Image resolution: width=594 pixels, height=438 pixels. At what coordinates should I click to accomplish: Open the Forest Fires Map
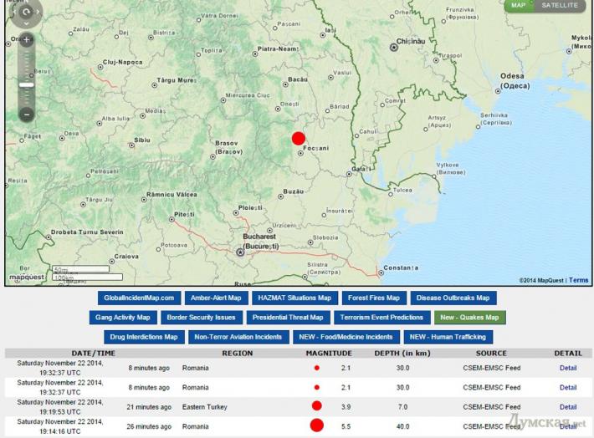coord(374,298)
